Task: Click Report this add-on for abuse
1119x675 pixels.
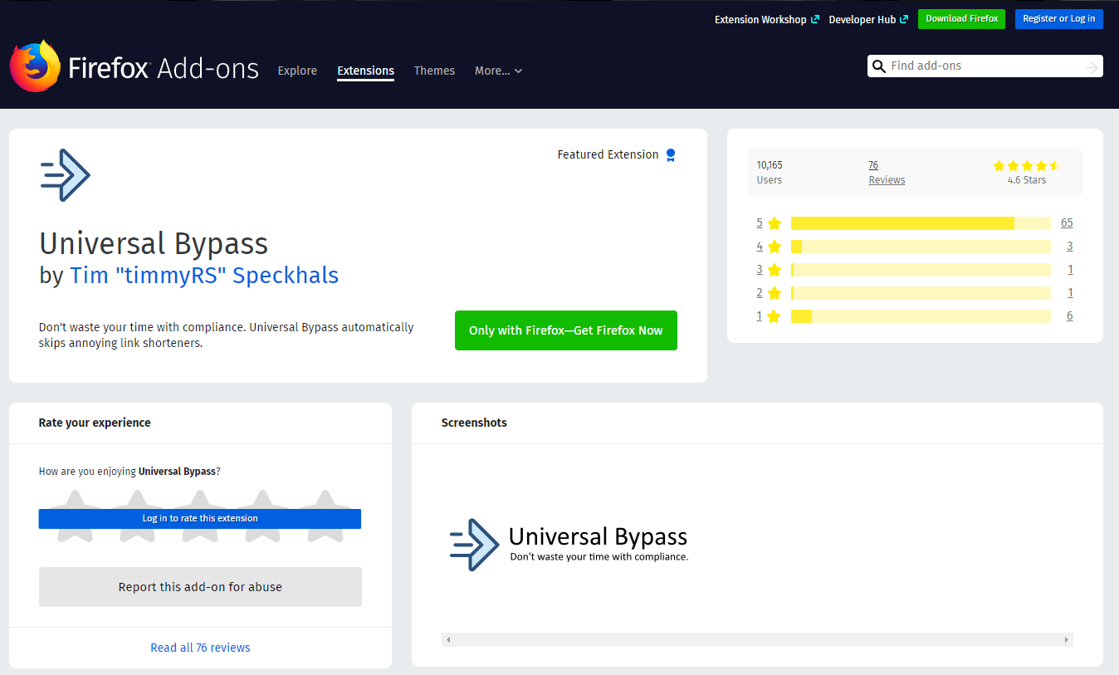Action: tap(200, 587)
